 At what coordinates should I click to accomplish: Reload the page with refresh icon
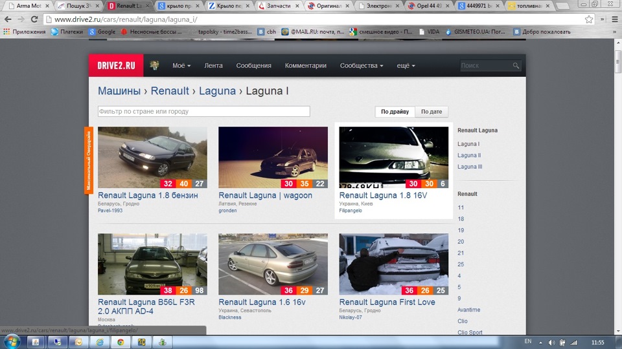(x=34, y=19)
